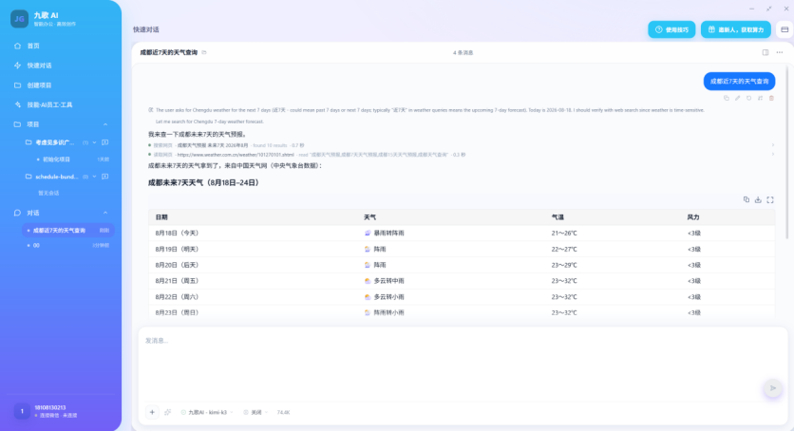The image size is (794, 431).
Task: Expand the weather table to fullscreen
Action: (x=770, y=199)
